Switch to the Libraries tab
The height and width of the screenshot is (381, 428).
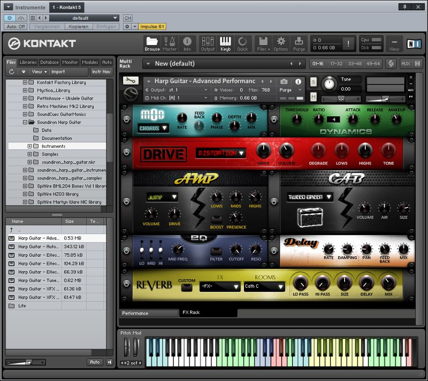click(x=28, y=62)
